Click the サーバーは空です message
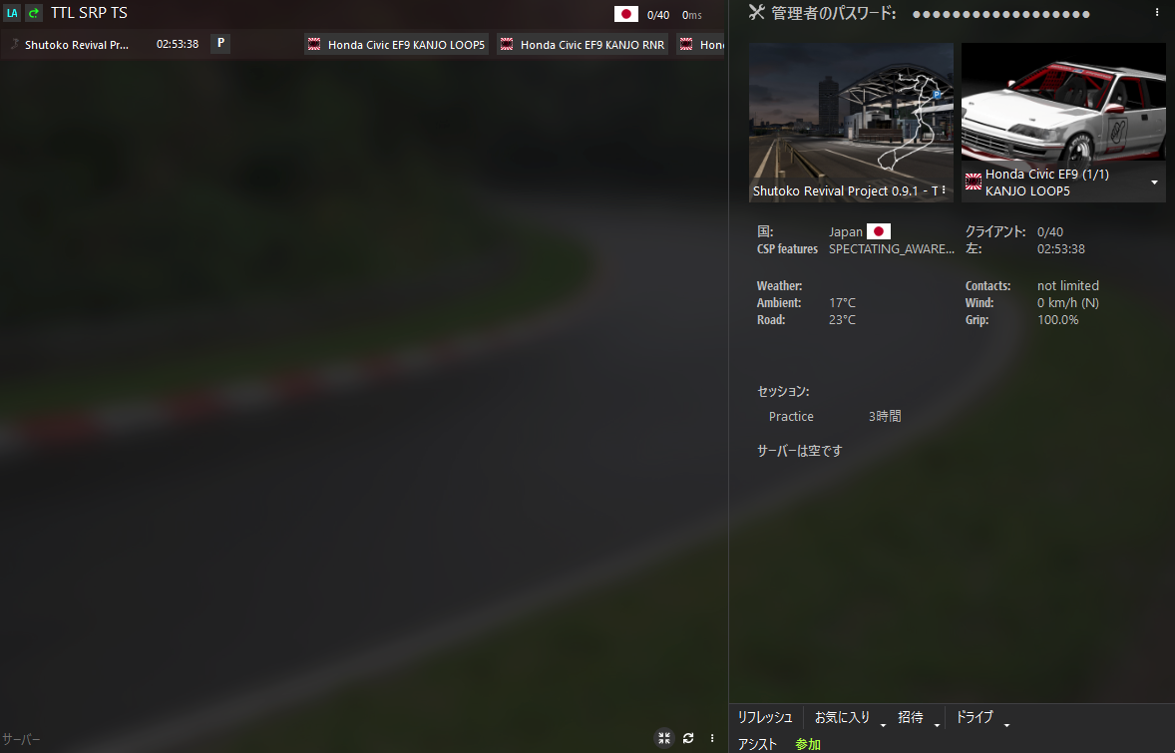1175x753 pixels. click(800, 450)
